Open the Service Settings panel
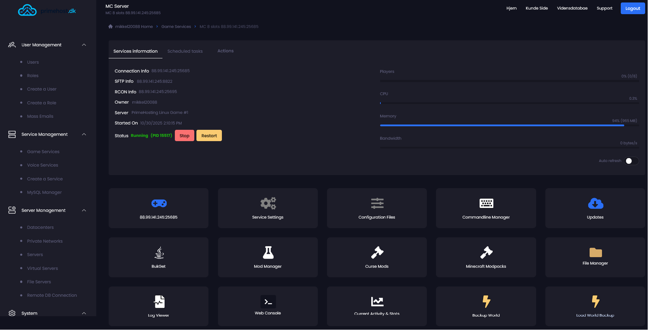The height and width of the screenshot is (330, 648). click(x=268, y=208)
